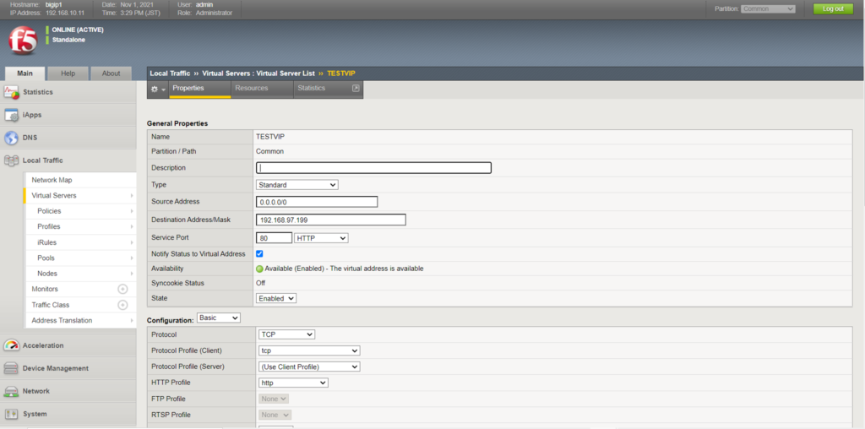
Task: Open the Statistics section icon
Action: coord(12,92)
